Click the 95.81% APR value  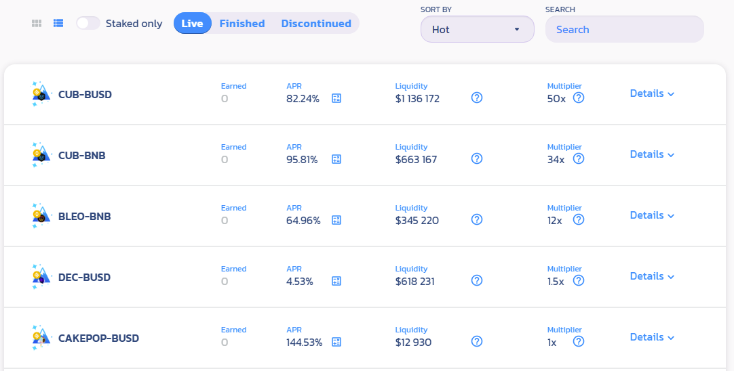tap(302, 160)
